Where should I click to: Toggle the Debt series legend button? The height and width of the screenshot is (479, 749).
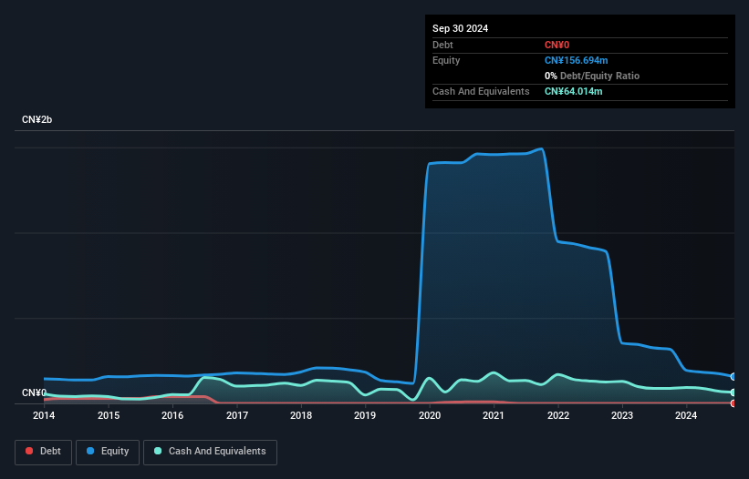[x=43, y=452]
